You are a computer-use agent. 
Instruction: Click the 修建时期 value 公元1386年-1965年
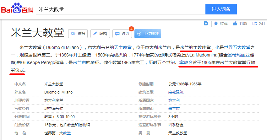[185, 84]
